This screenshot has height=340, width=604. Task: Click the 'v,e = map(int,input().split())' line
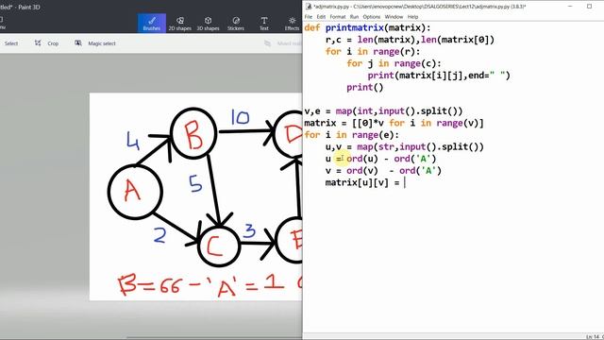(383, 111)
